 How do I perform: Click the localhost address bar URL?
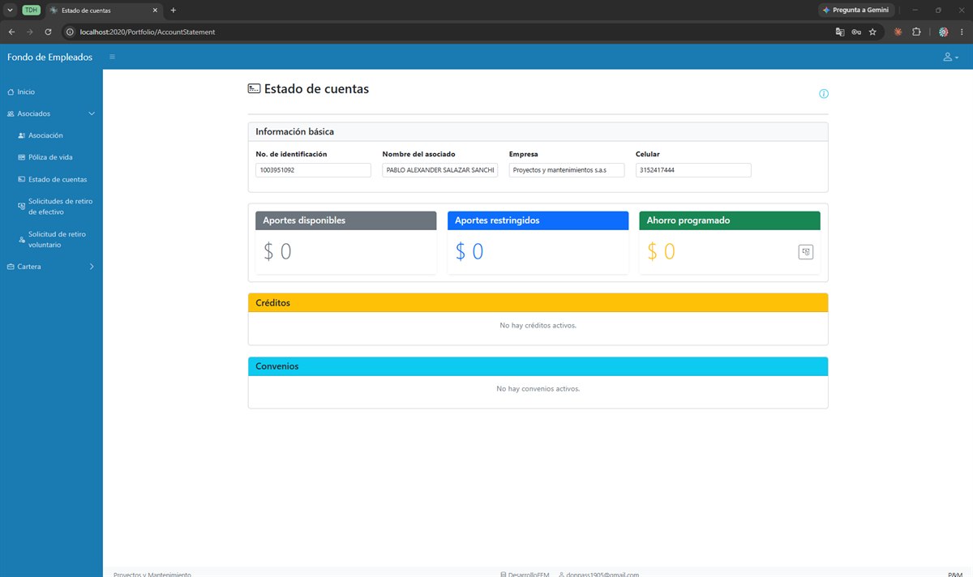coord(148,32)
